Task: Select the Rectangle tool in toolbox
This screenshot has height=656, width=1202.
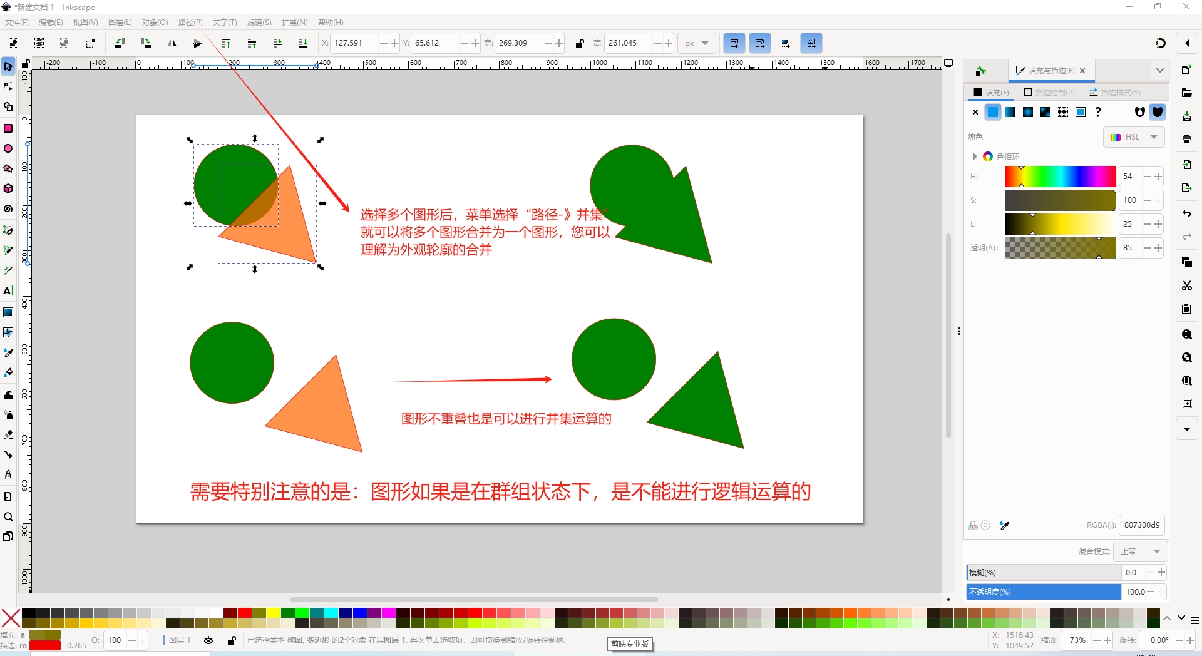Action: pos(8,128)
